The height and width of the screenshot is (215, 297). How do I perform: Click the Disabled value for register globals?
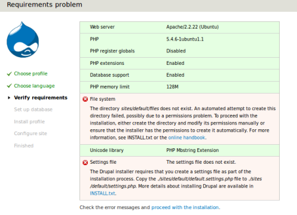(x=176, y=51)
